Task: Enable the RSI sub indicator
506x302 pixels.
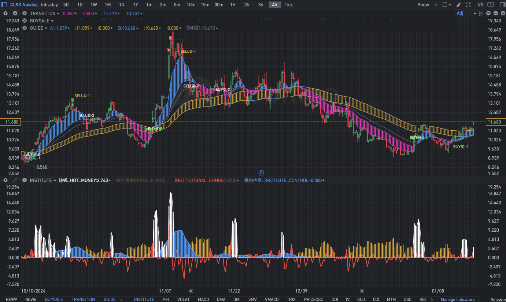Action: click(422, 299)
